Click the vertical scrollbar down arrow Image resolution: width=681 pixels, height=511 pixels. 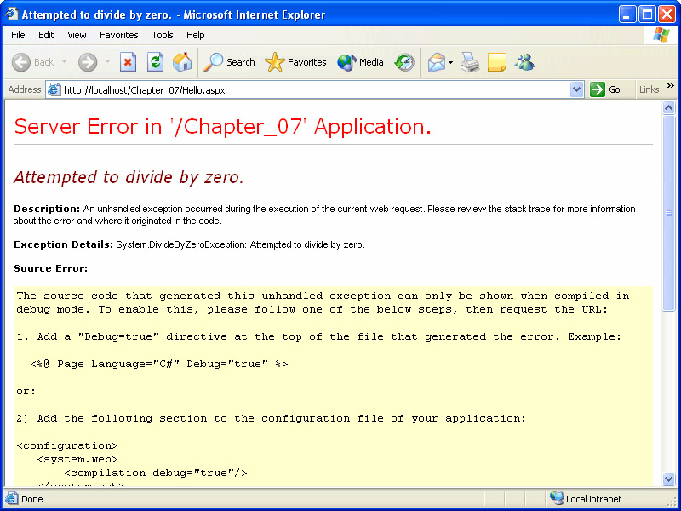tap(669, 480)
